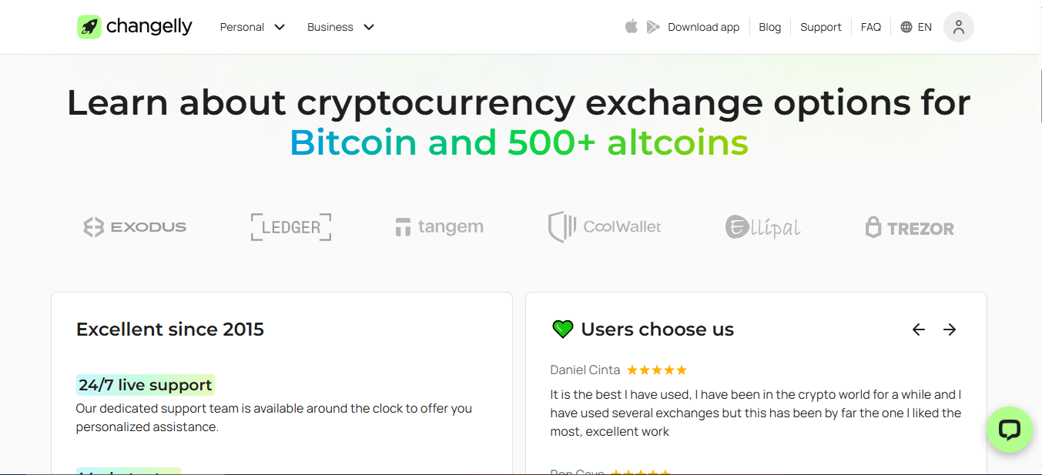Click the Download app link
The width and height of the screenshot is (1042, 475).
(702, 26)
